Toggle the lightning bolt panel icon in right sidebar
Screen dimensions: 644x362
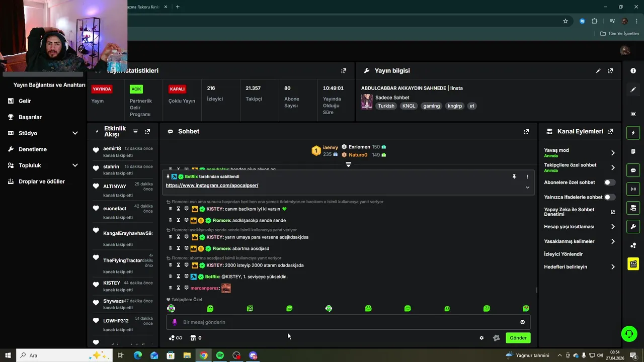point(633,133)
